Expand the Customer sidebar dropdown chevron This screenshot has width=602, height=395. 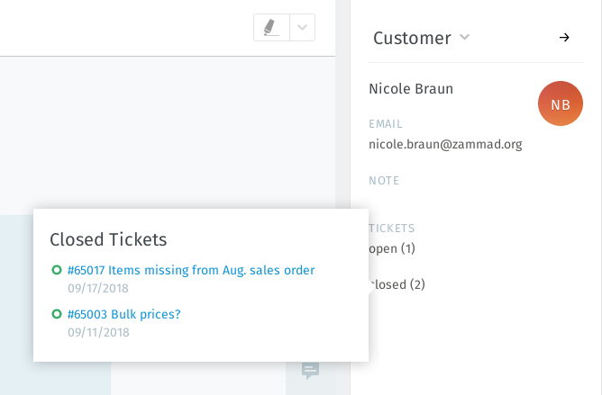point(465,37)
